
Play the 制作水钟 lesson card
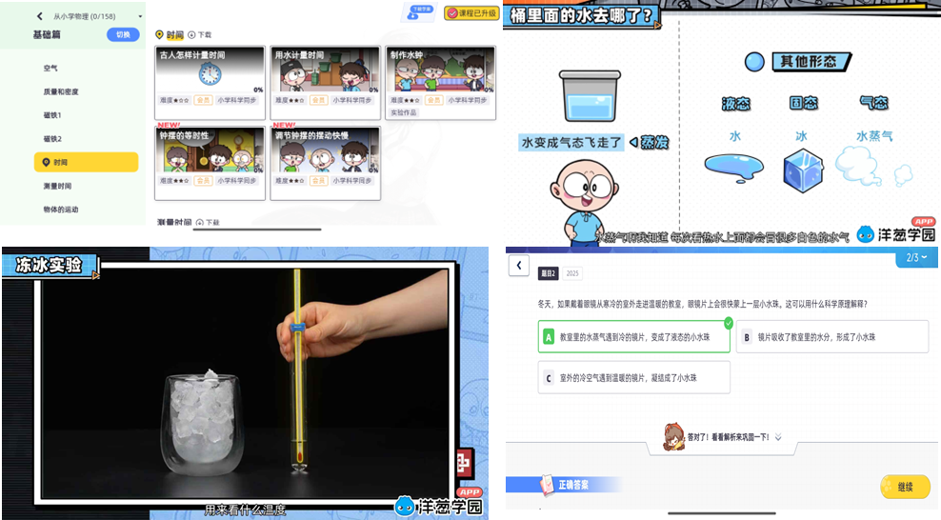(440, 72)
